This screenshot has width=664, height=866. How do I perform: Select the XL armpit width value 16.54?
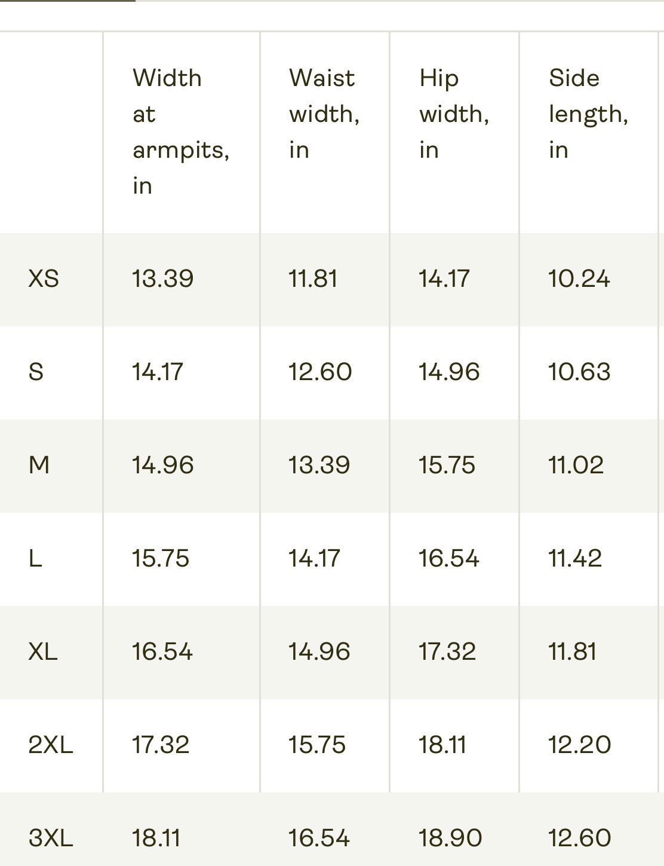point(162,651)
